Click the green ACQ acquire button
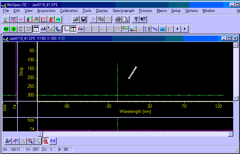The width and height of the screenshot is (240, 154). pyautogui.click(x=6, y=29)
